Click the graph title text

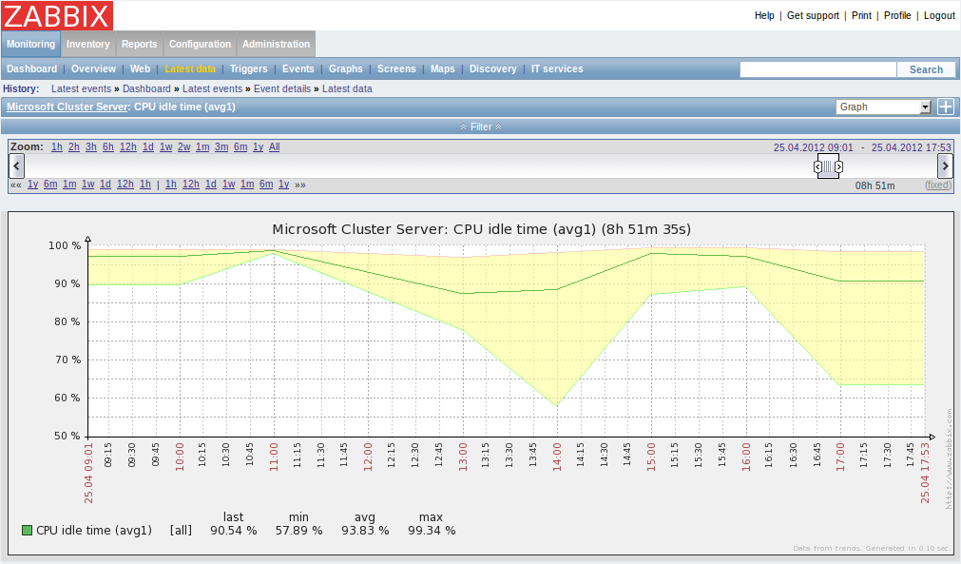[482, 229]
